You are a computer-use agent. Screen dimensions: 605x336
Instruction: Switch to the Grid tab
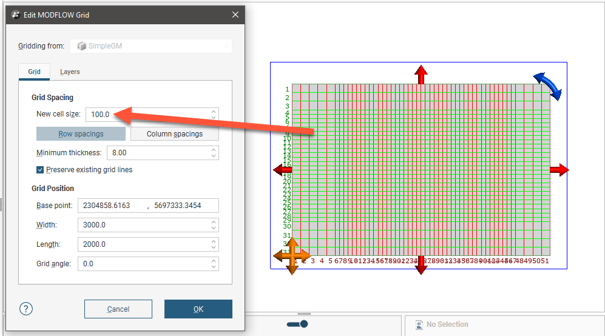click(x=35, y=72)
